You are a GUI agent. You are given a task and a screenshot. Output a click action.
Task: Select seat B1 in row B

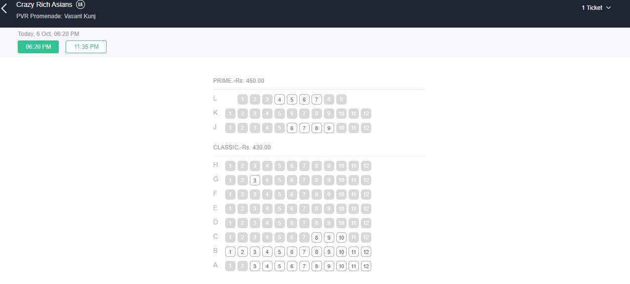tap(230, 251)
